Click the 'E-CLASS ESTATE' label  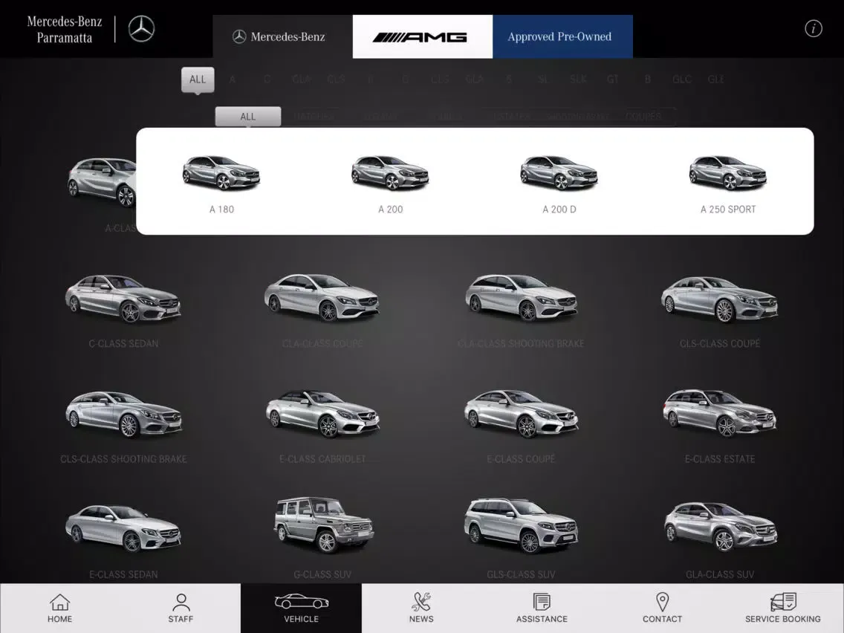click(x=720, y=459)
